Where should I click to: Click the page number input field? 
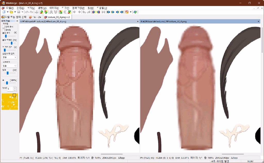pos(10,89)
